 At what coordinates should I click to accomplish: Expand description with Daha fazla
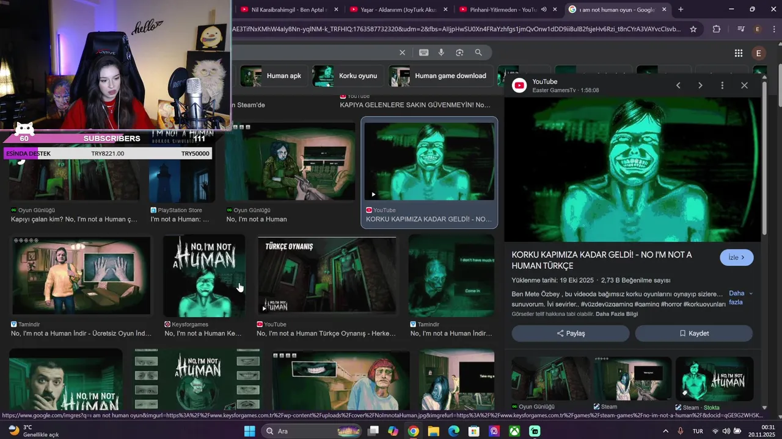740,298
